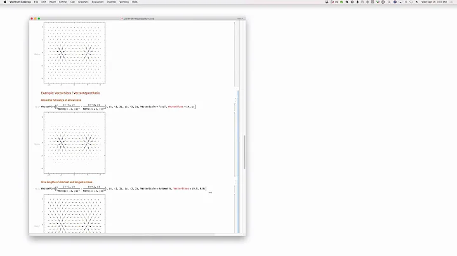Open the Palettes menu
The width and height of the screenshot is (457, 256).
(x=111, y=2)
